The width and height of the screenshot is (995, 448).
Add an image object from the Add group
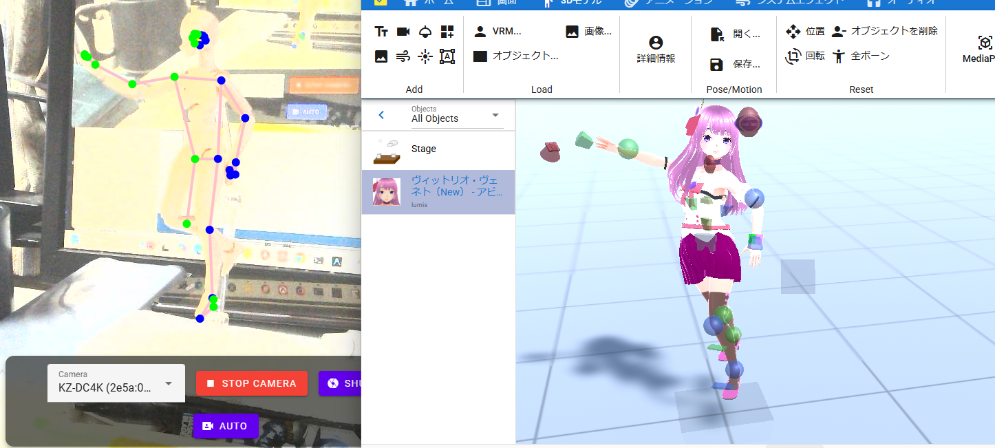point(381,56)
